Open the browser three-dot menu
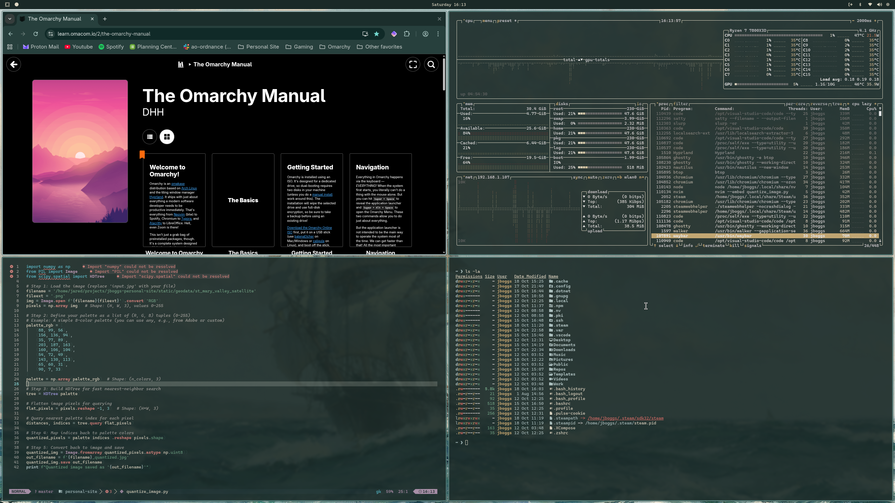 point(438,34)
